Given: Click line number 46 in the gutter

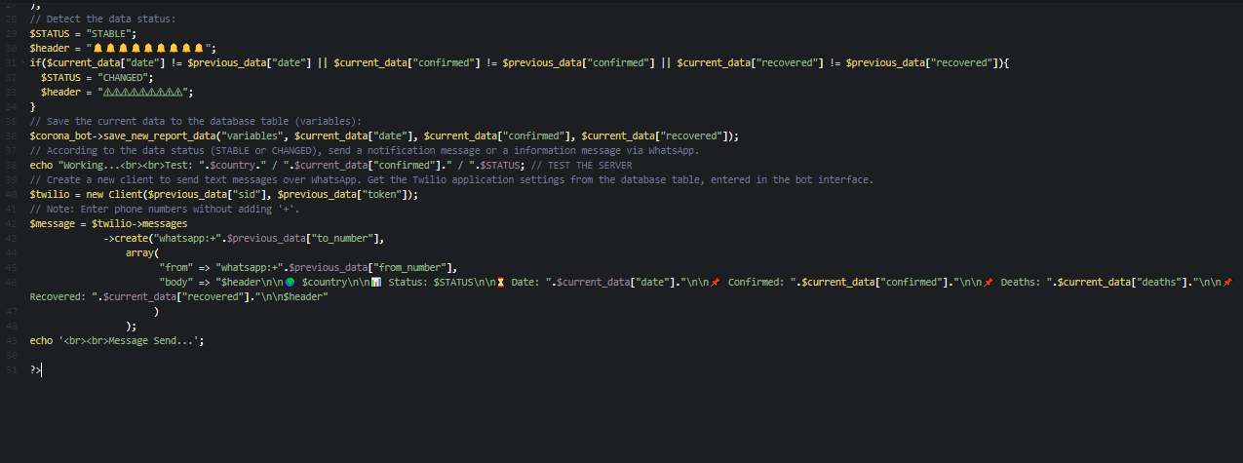Looking at the screenshot, I should (x=11, y=283).
